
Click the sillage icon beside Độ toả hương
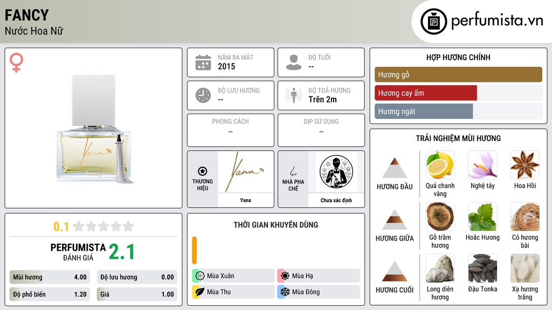click(x=294, y=95)
